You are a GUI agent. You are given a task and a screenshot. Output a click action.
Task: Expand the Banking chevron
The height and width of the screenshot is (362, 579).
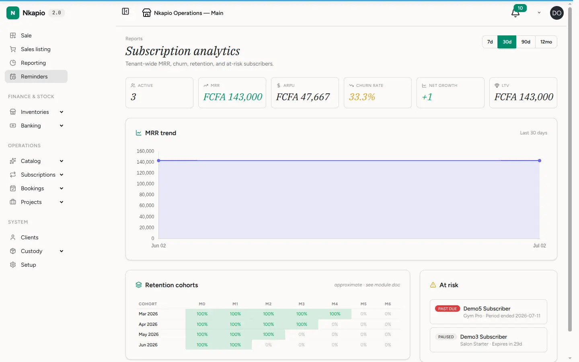click(x=62, y=125)
